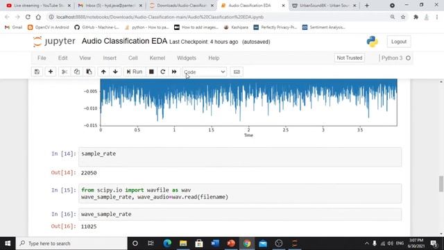Viewport: 444px width, 250px height.
Task: Restart the kernel with circular arrow icon
Action: click(x=163, y=72)
